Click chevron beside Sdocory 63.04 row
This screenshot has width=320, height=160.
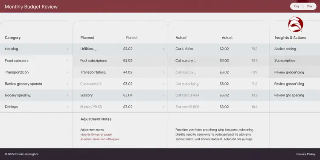click(x=163, y=95)
